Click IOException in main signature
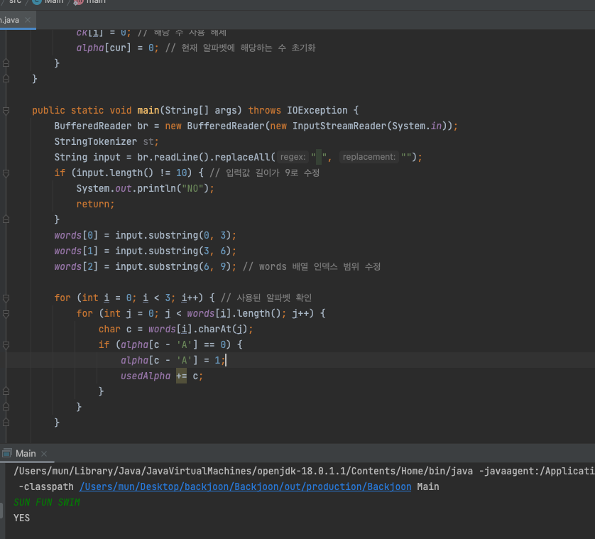Image resolution: width=595 pixels, height=539 pixels. (x=317, y=111)
